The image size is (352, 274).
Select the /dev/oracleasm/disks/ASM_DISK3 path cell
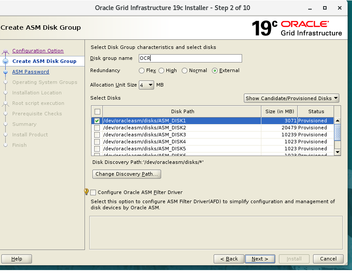182,135
